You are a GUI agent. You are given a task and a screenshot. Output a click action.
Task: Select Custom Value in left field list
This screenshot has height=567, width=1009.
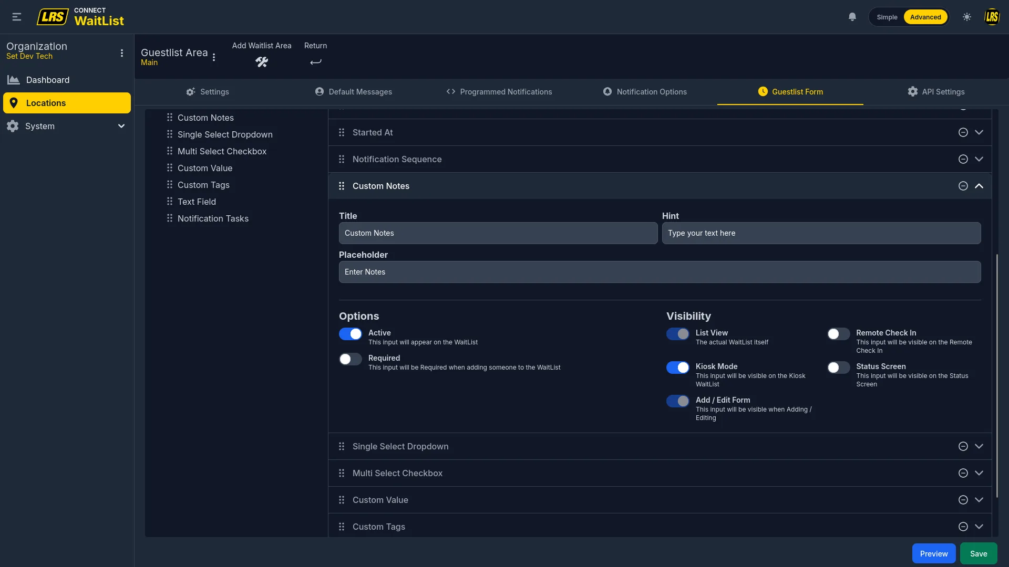205,168
